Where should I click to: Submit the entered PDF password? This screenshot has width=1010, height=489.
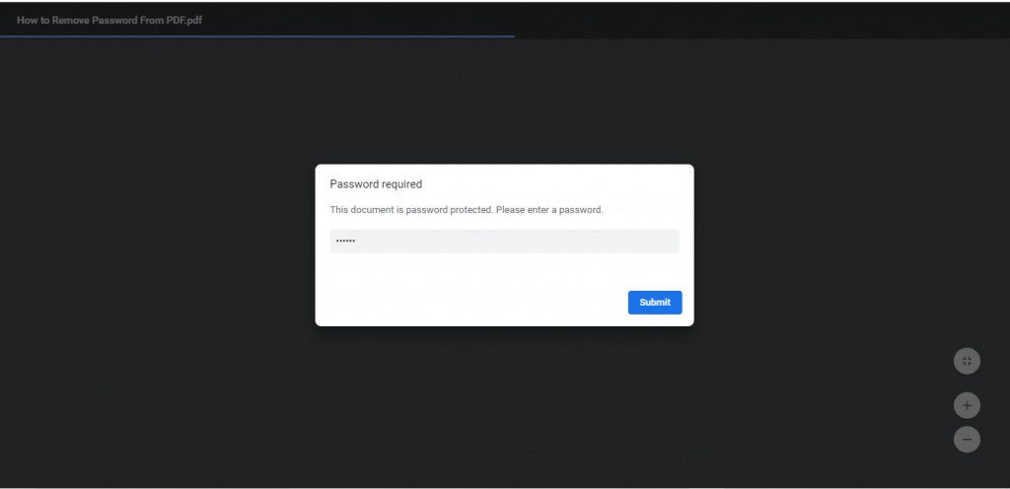[x=655, y=303]
